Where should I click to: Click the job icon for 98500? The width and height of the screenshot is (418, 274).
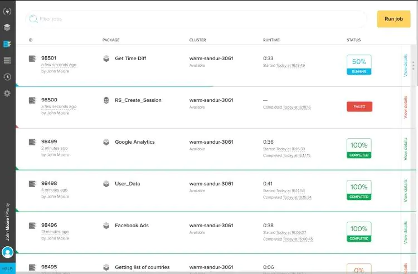(x=32, y=100)
